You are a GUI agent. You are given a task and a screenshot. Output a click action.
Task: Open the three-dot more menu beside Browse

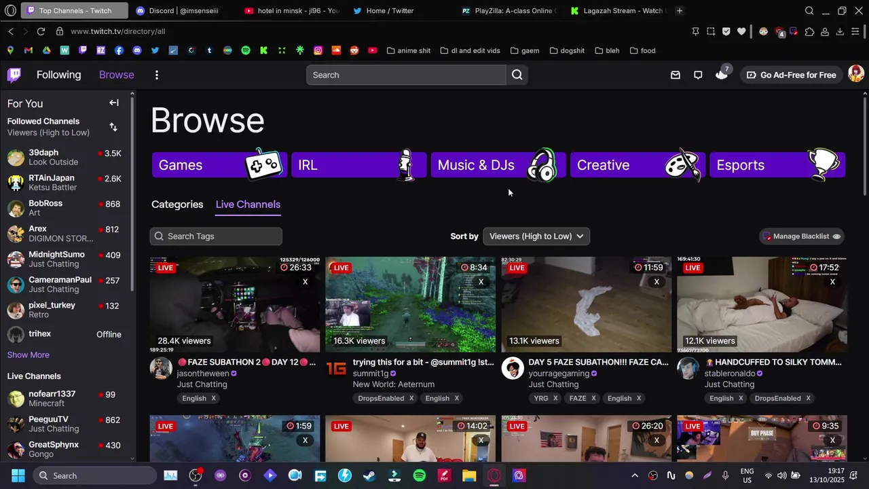[156, 75]
